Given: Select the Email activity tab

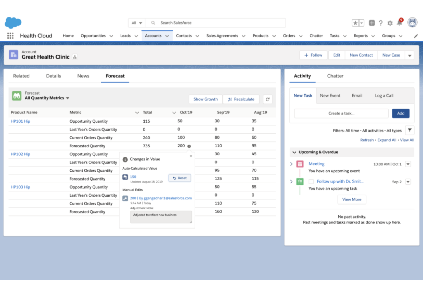Looking at the screenshot, I should pyautogui.click(x=357, y=96).
